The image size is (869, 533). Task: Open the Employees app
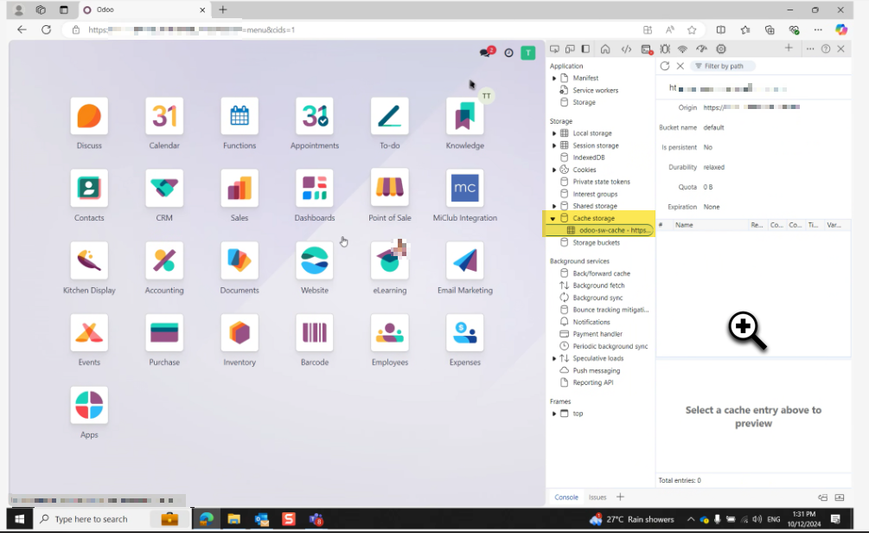tap(390, 333)
